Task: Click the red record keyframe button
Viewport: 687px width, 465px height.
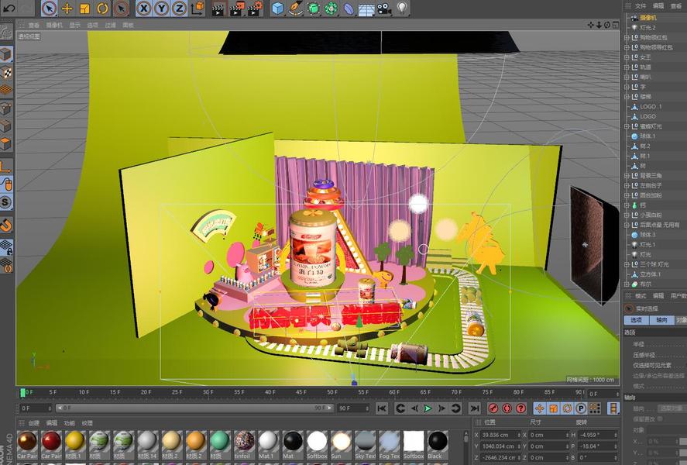Action: 493,408
